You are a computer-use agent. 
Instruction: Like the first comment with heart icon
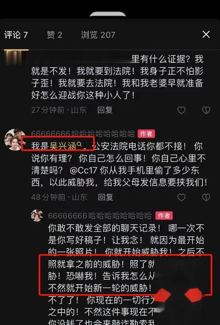[181, 110]
